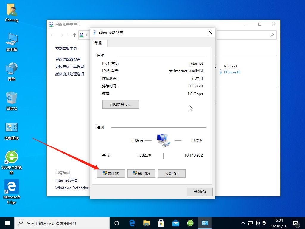
Task: Open Microsoft Store from the taskbar
Action: tap(161, 223)
